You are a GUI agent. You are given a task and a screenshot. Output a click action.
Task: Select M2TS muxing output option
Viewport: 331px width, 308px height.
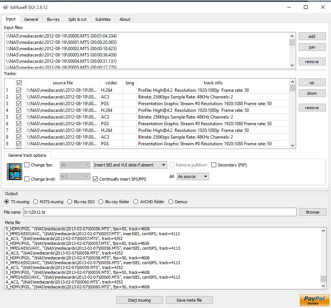point(48,202)
